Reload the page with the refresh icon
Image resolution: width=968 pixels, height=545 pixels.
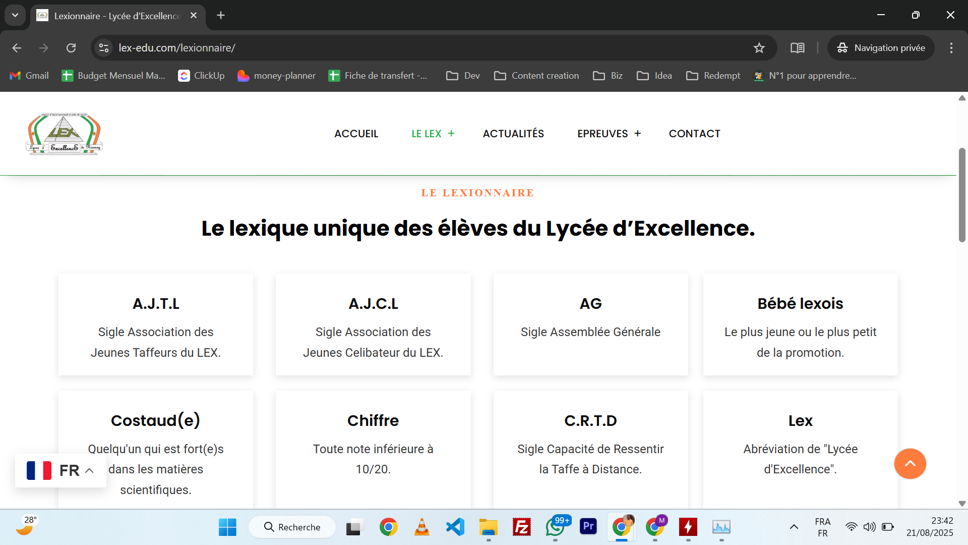(71, 48)
